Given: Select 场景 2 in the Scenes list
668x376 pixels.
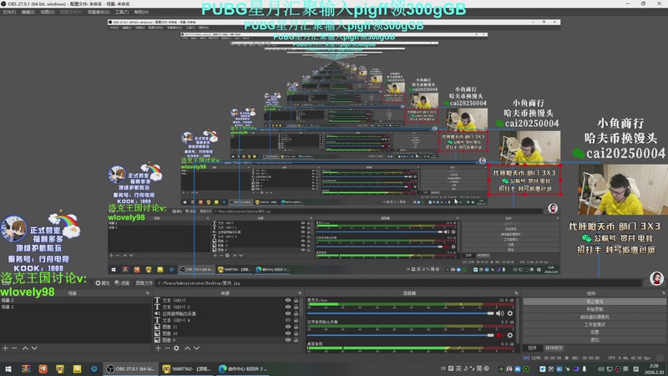Looking at the screenshot, I should 76,301.
